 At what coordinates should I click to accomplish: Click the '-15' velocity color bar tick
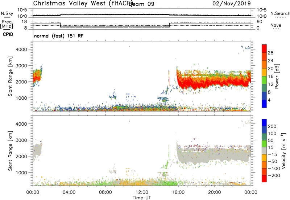(273, 154)
